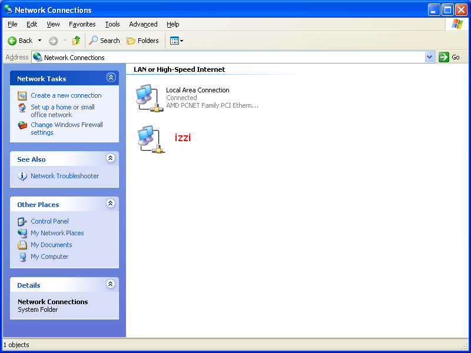This screenshot has height=353, width=471.
Task: Click the greyed Forward arrow icon
Action: (x=53, y=41)
